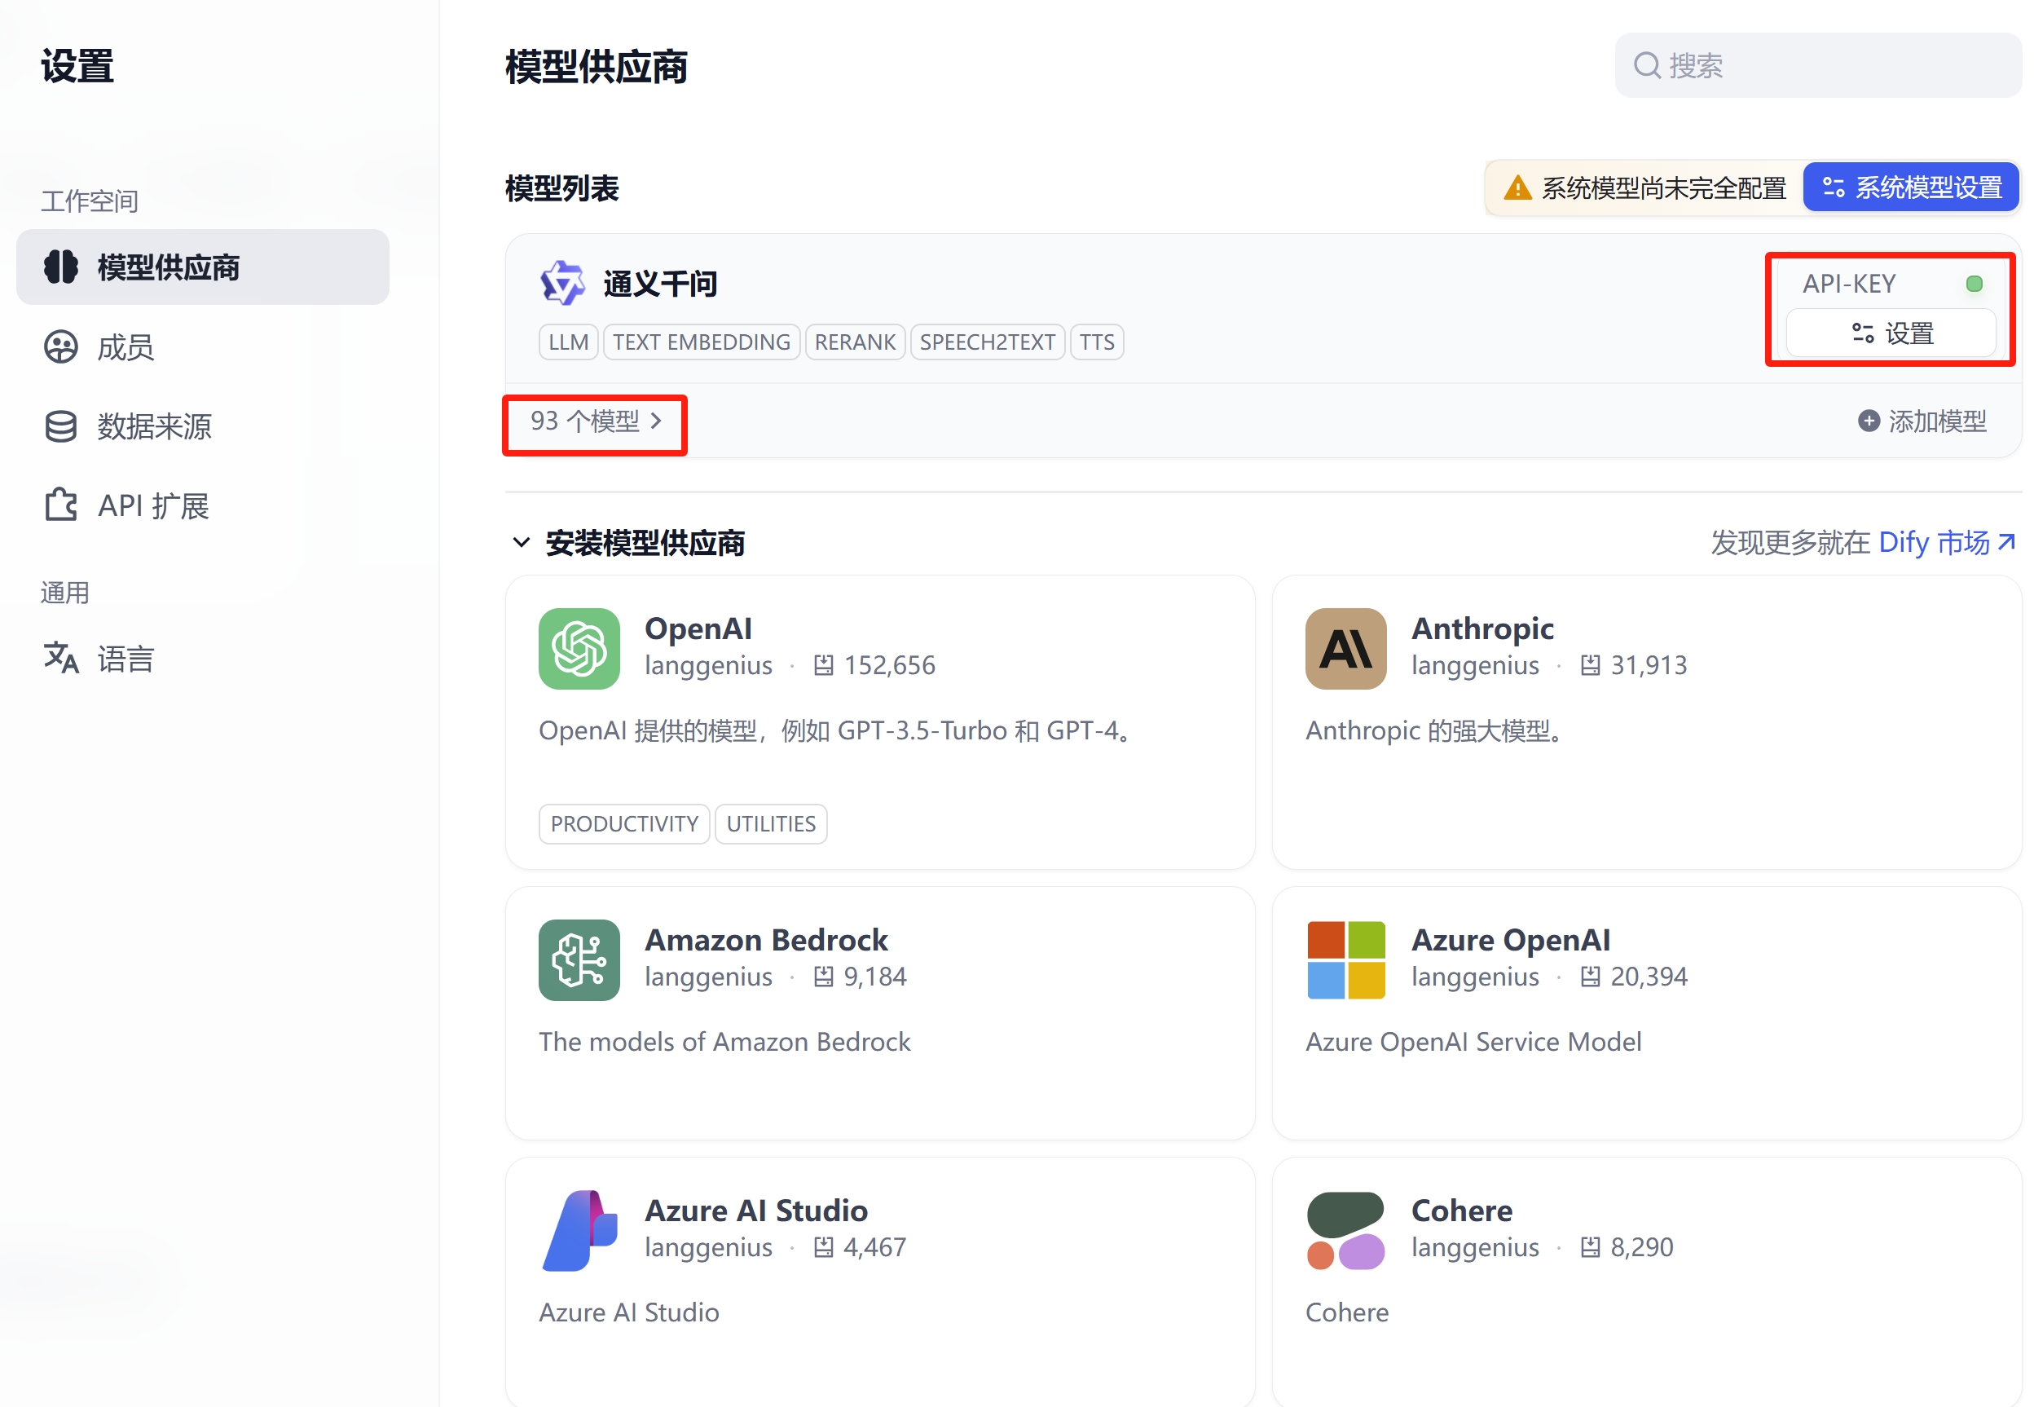Screen dimensions: 2034x1407
Task: Click the OpenAI logo thumbnail
Action: (x=579, y=649)
